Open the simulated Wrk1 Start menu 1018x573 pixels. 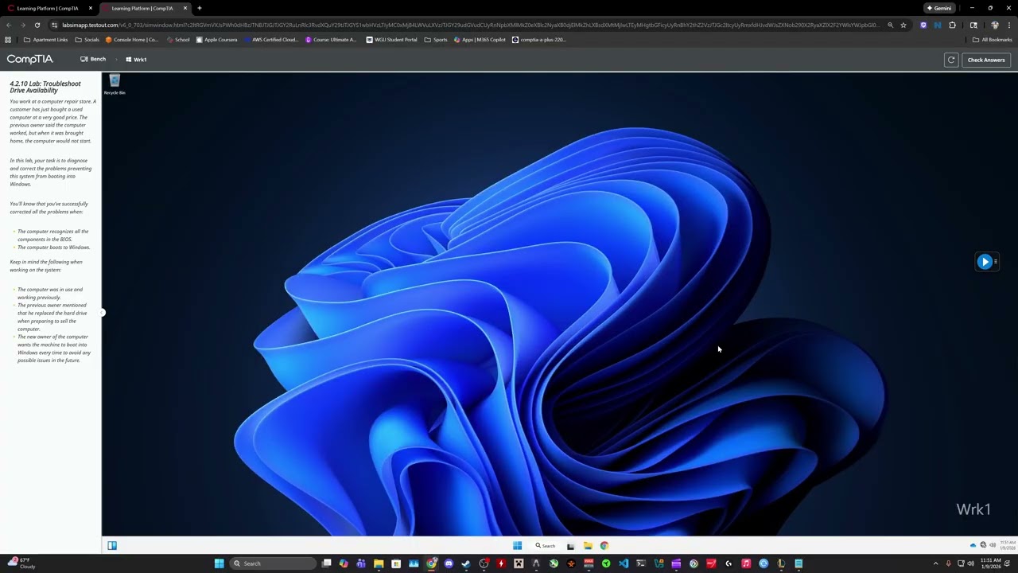pos(517,546)
